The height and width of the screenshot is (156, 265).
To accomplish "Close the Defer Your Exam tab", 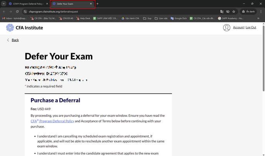I will [91, 4].
